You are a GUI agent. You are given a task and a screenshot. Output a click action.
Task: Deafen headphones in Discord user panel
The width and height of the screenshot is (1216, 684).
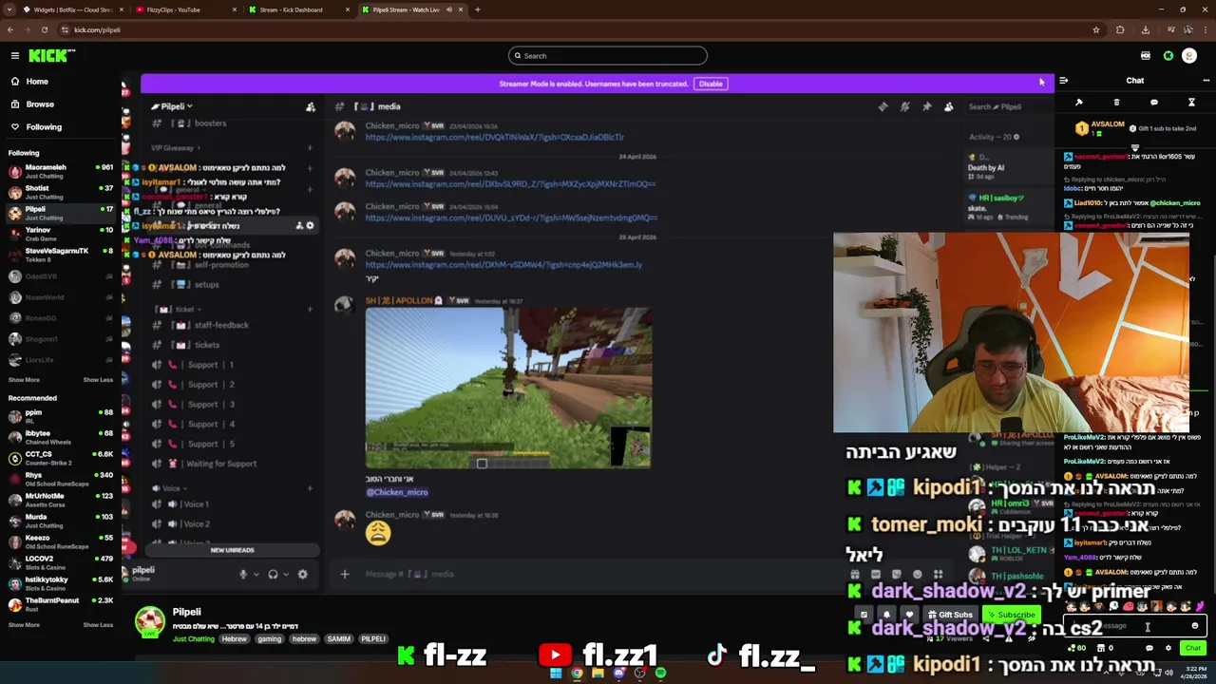pyautogui.click(x=273, y=574)
